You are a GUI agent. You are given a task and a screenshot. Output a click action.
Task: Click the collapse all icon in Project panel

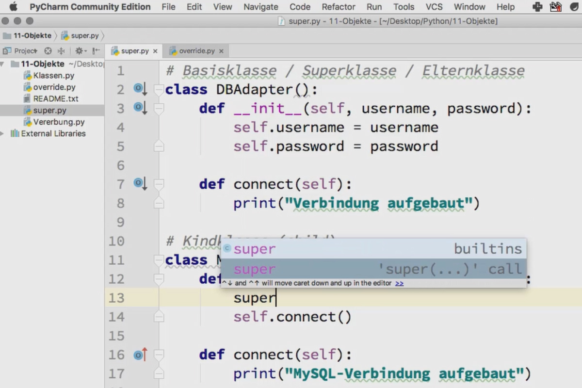coord(61,51)
